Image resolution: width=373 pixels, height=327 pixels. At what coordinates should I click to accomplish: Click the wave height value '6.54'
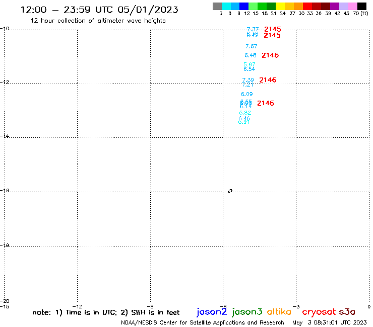[250, 69]
